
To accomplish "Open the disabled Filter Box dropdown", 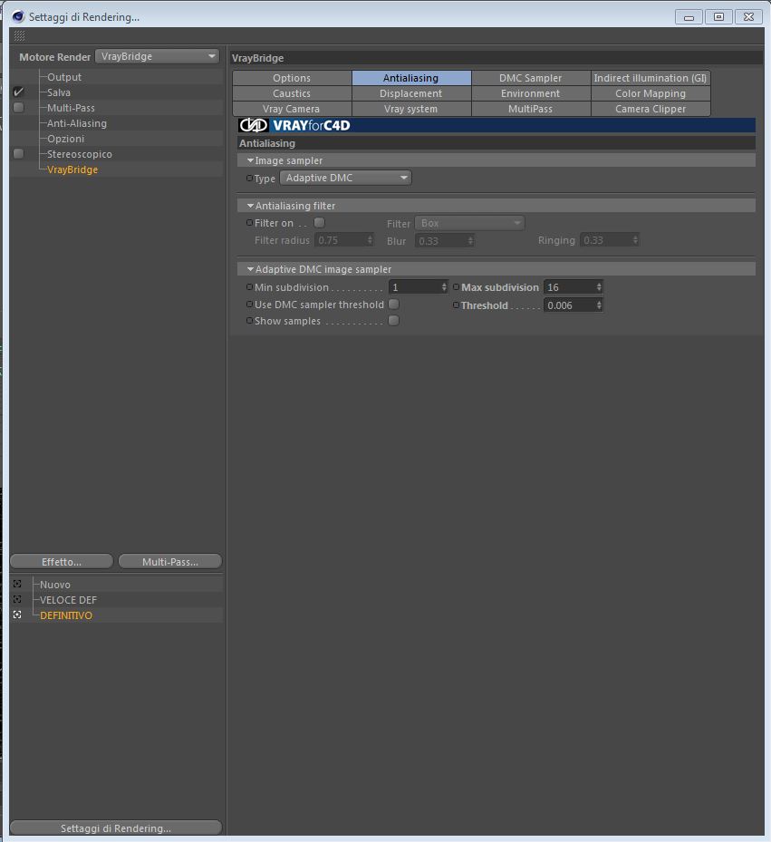I will click(x=470, y=223).
